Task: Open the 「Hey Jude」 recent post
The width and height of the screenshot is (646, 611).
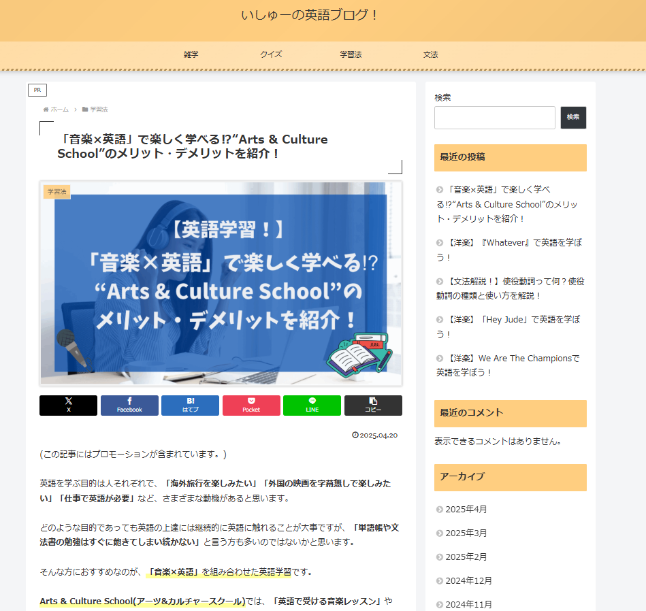Action: [x=509, y=327]
